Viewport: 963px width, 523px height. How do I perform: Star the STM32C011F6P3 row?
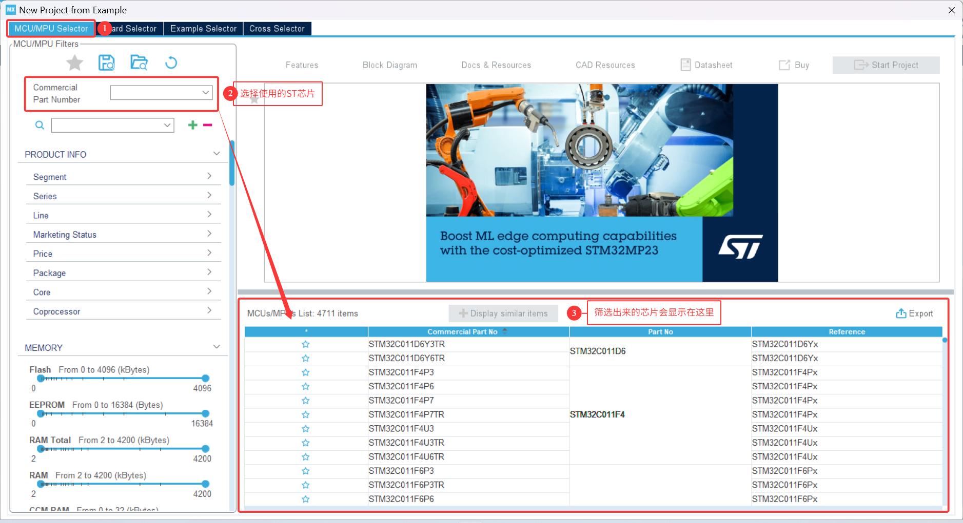point(306,471)
